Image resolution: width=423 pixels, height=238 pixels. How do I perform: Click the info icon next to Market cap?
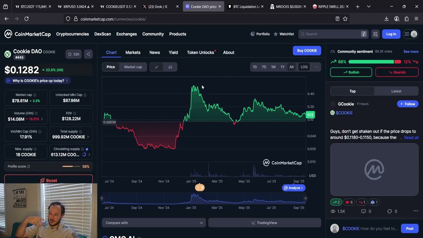35,95
